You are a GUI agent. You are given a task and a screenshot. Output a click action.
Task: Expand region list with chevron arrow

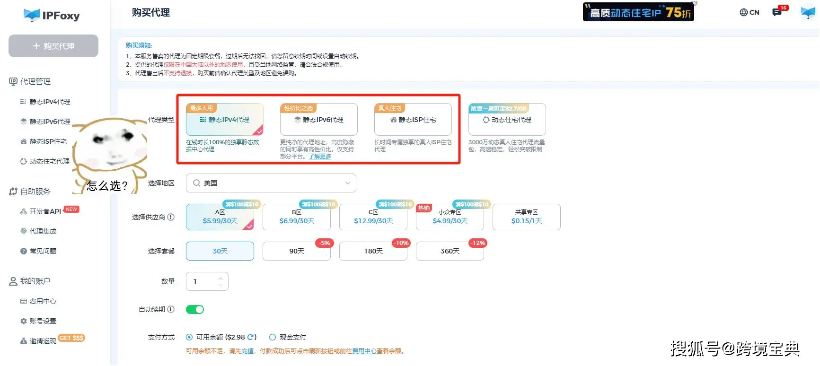coord(348,183)
